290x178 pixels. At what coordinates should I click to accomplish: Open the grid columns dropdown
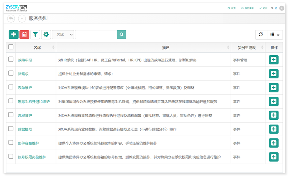coord(275,35)
